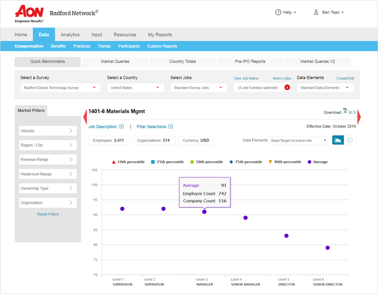
Task: Toggle 10th percentile legend series
Action: pos(128,162)
